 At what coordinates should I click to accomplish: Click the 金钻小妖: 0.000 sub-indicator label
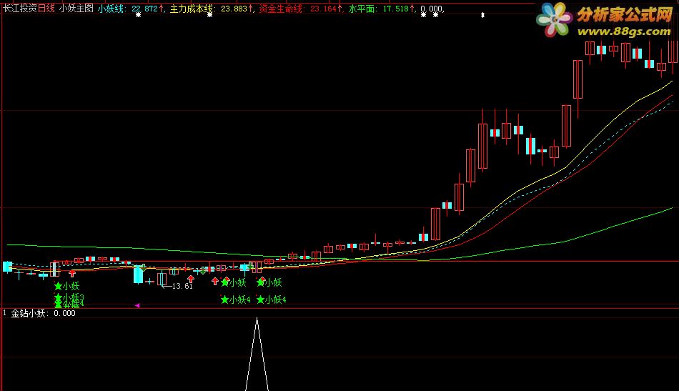tap(43, 313)
